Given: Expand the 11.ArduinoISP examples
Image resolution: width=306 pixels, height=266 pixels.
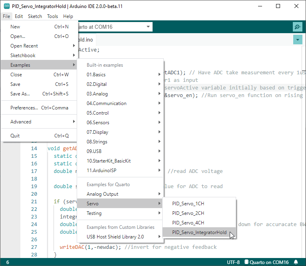Looking at the screenshot, I should (120, 170).
